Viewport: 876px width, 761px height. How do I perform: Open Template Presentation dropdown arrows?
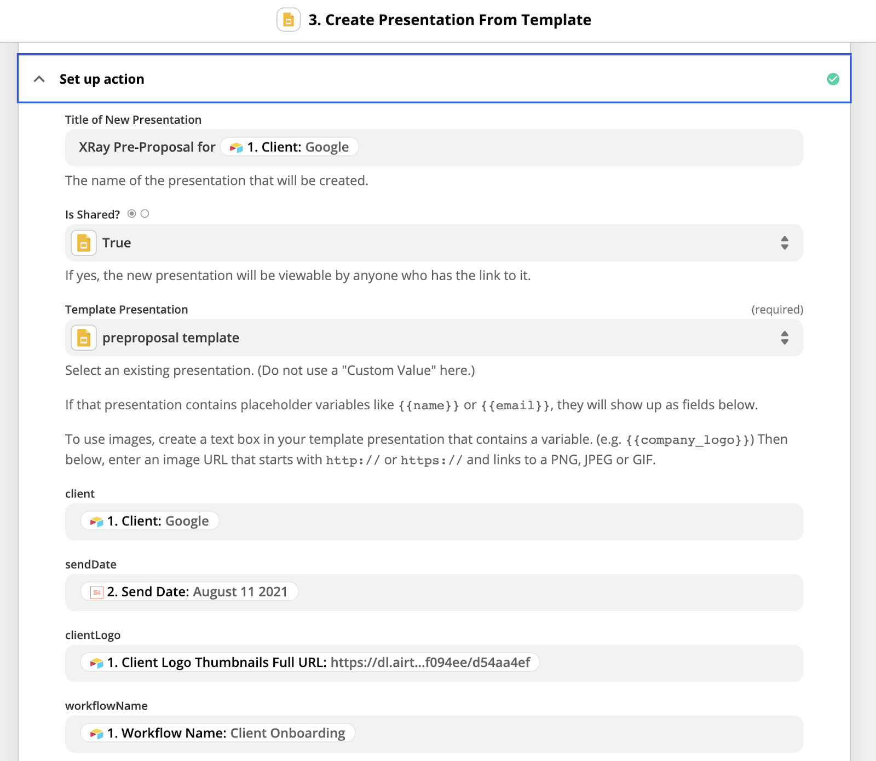[x=785, y=338]
